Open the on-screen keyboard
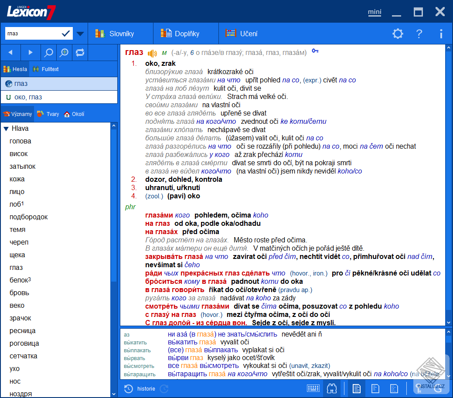453x398 pixels. pyautogui.click(x=313, y=388)
